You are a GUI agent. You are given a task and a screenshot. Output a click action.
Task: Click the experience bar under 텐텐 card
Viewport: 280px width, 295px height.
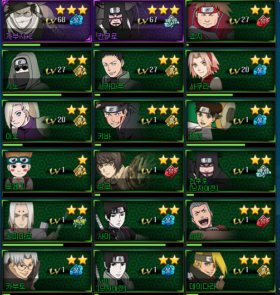pyautogui.click(x=230, y=145)
